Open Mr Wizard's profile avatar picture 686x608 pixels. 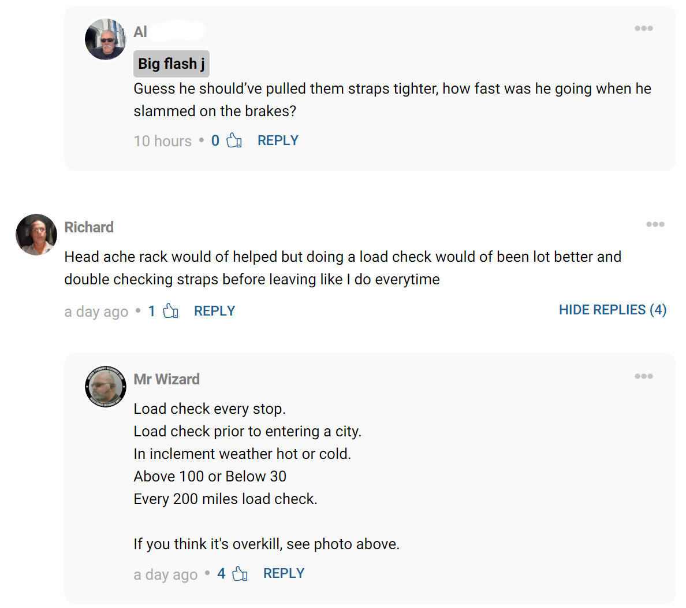(x=106, y=387)
